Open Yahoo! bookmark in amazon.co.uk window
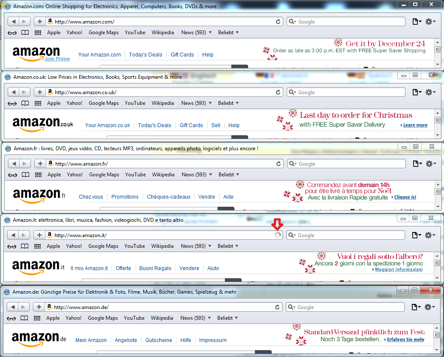Viewport: 444px width, 357px height. tap(74, 103)
